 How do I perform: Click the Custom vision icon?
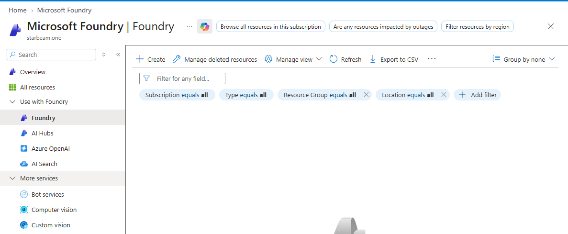24,225
